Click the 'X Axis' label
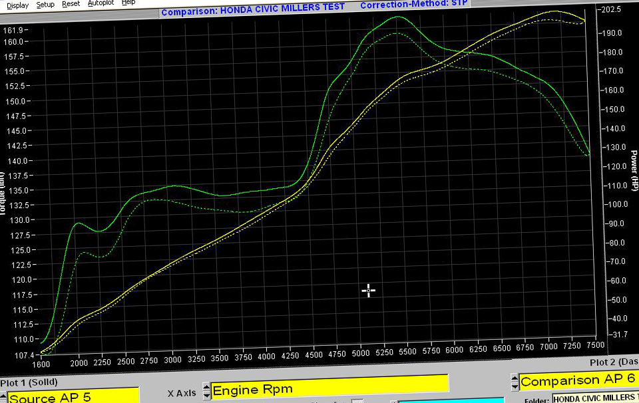Image resolution: width=639 pixels, height=403 pixels. pyautogui.click(x=182, y=393)
